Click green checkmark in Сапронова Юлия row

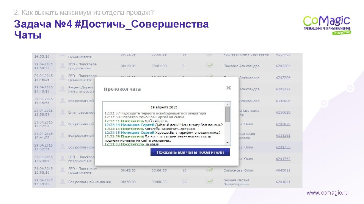[x=210, y=170]
